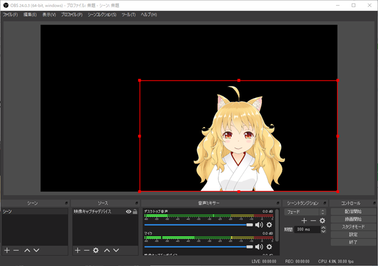Open the ヘルプ(H) menu
The width and height of the screenshot is (378, 266).
(149, 15)
